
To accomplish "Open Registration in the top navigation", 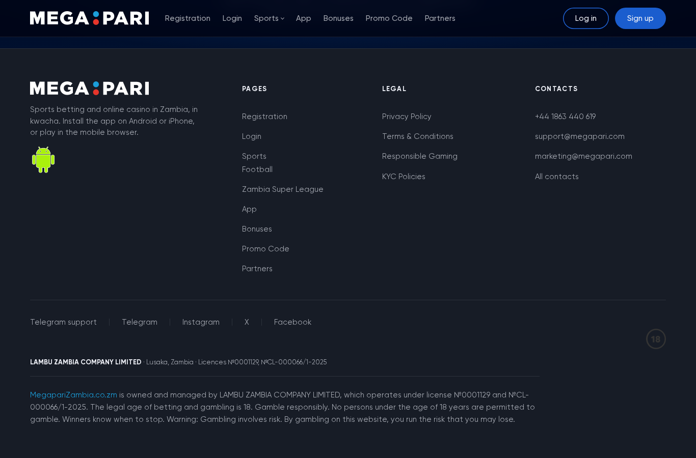I will pos(188,18).
